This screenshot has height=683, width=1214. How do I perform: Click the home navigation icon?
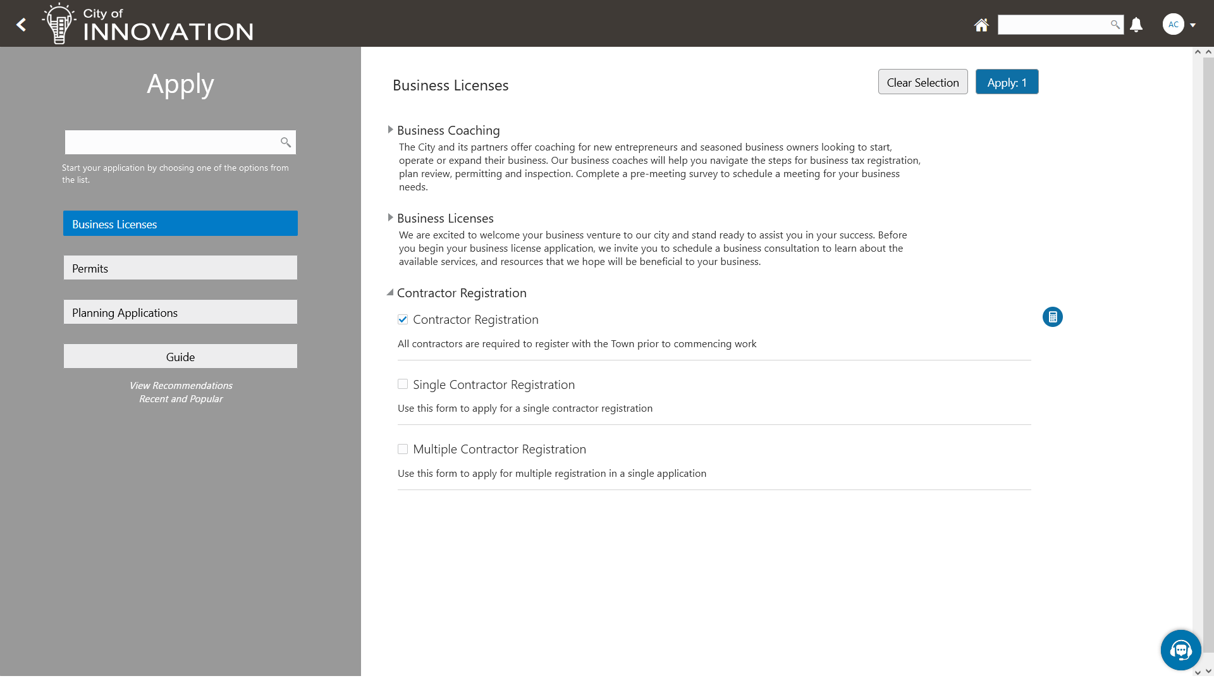[981, 24]
